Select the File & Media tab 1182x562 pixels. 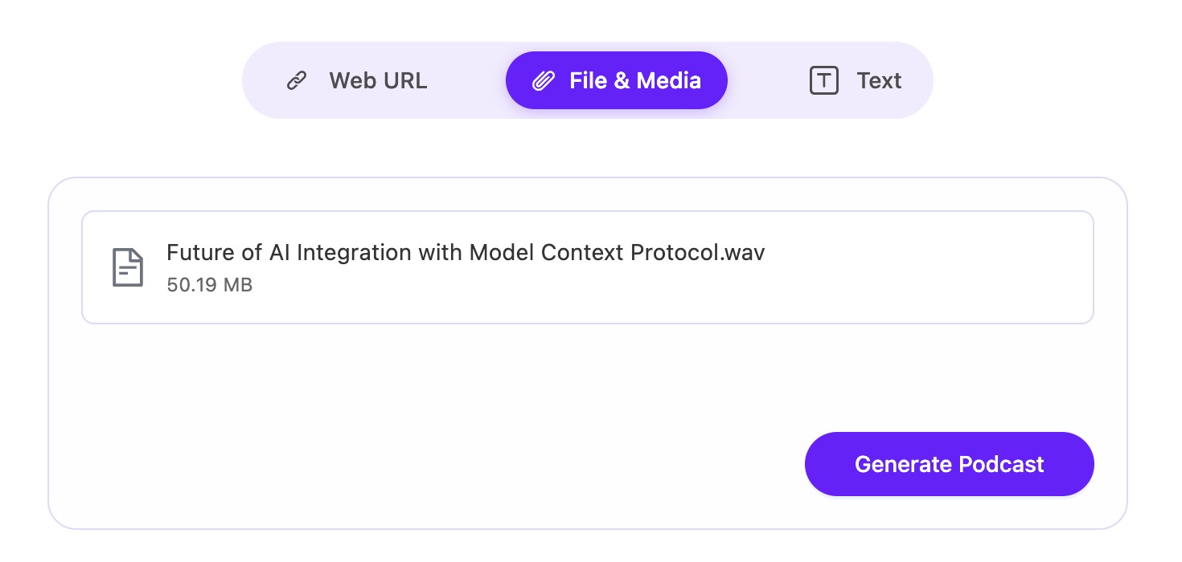click(616, 81)
